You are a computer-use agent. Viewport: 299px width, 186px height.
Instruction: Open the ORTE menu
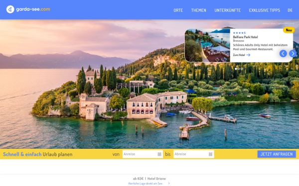click(178, 10)
